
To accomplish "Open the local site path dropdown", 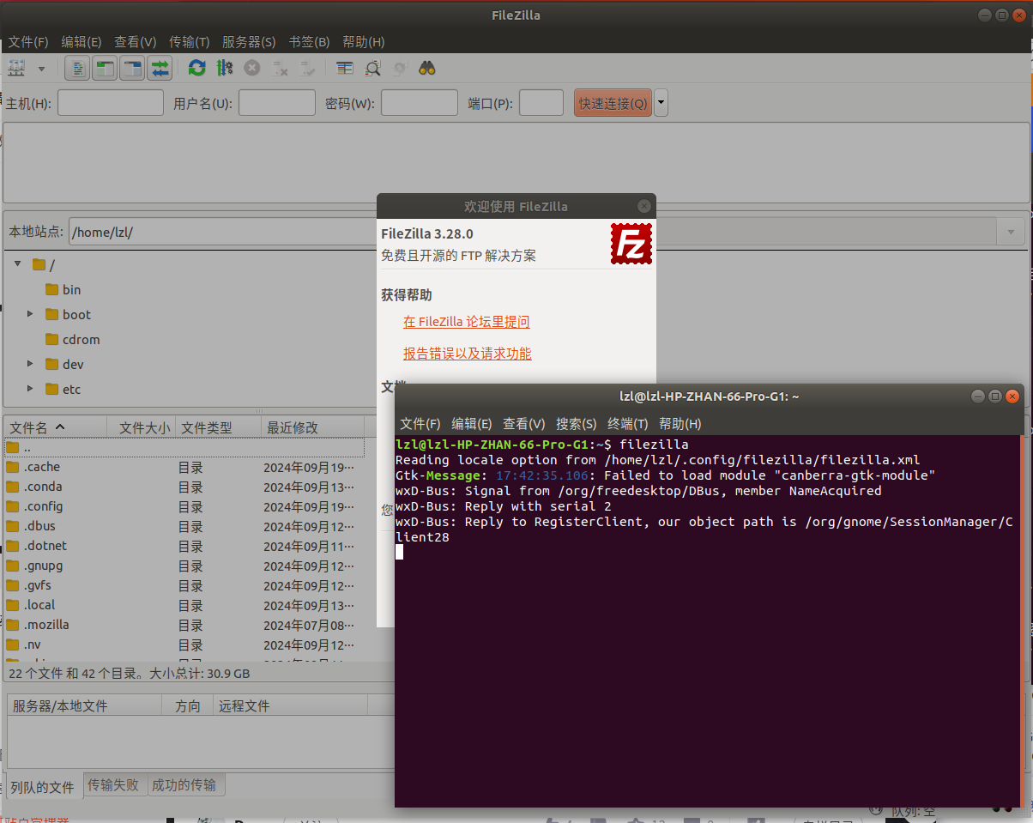I will click(x=1011, y=232).
